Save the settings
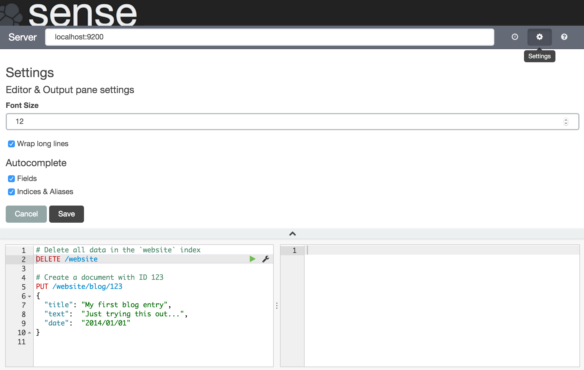 67,214
